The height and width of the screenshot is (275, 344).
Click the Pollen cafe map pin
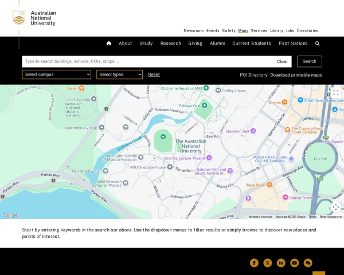[x=81, y=88]
